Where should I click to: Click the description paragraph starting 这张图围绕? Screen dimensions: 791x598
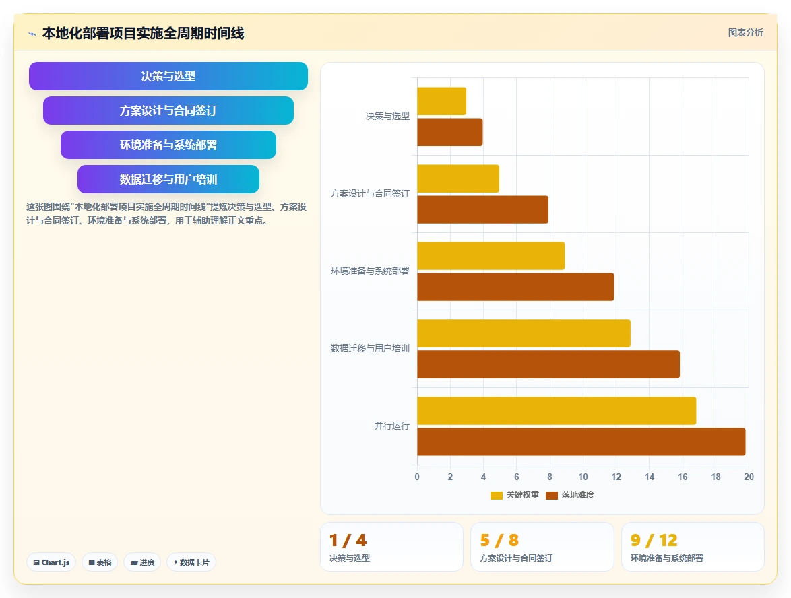coord(166,213)
